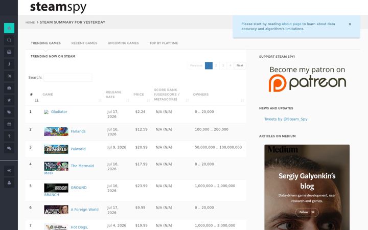
Task: Open the Palworld game link
Action: tap(78, 149)
